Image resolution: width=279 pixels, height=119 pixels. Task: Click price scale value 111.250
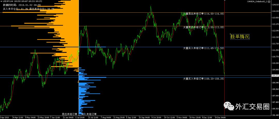(275, 50)
